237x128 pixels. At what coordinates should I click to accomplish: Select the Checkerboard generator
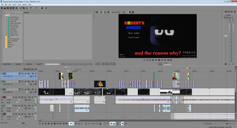tap(14, 17)
